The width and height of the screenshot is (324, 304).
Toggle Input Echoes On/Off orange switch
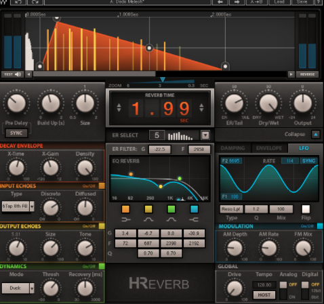pos(102,186)
